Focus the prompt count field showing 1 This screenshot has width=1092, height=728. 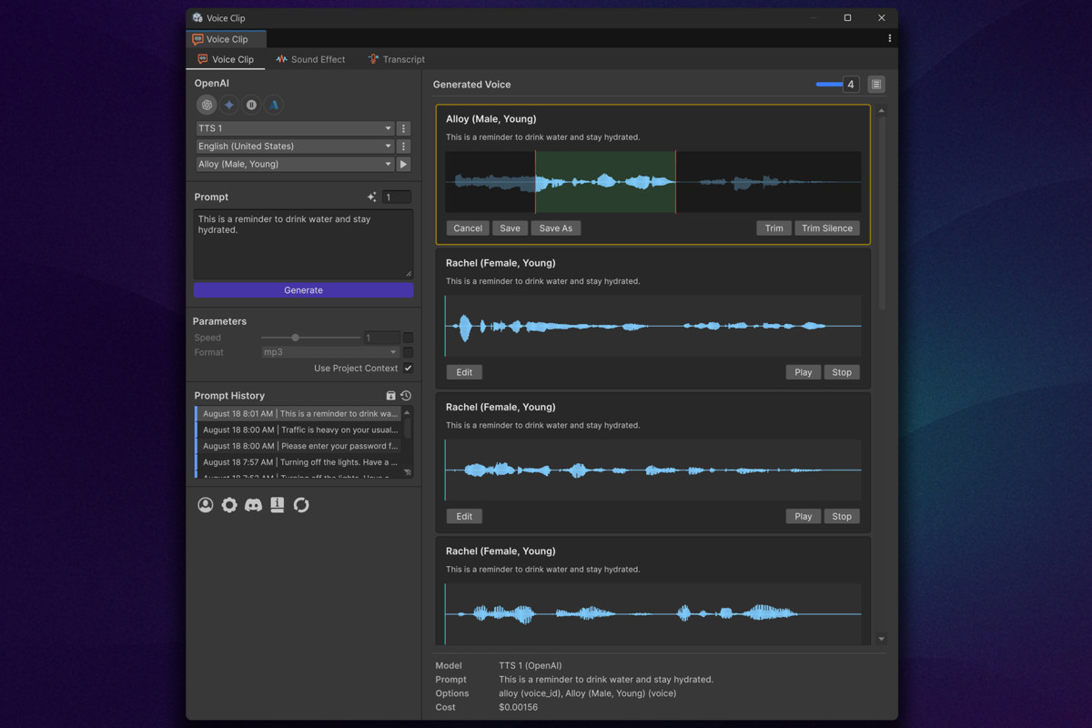[397, 197]
